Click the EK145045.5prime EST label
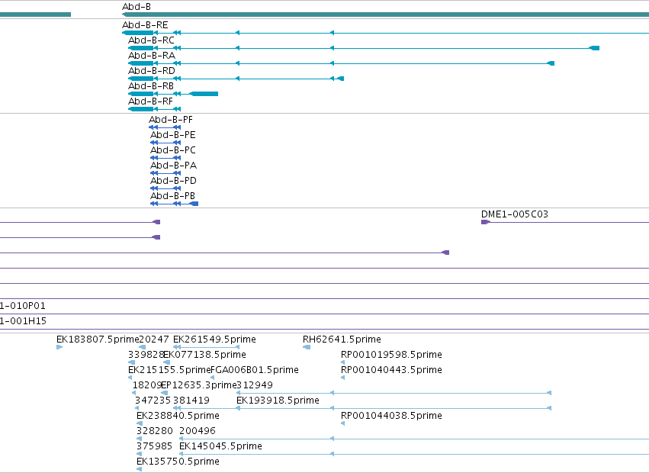Viewport: 649px width, 473px height. (x=220, y=446)
